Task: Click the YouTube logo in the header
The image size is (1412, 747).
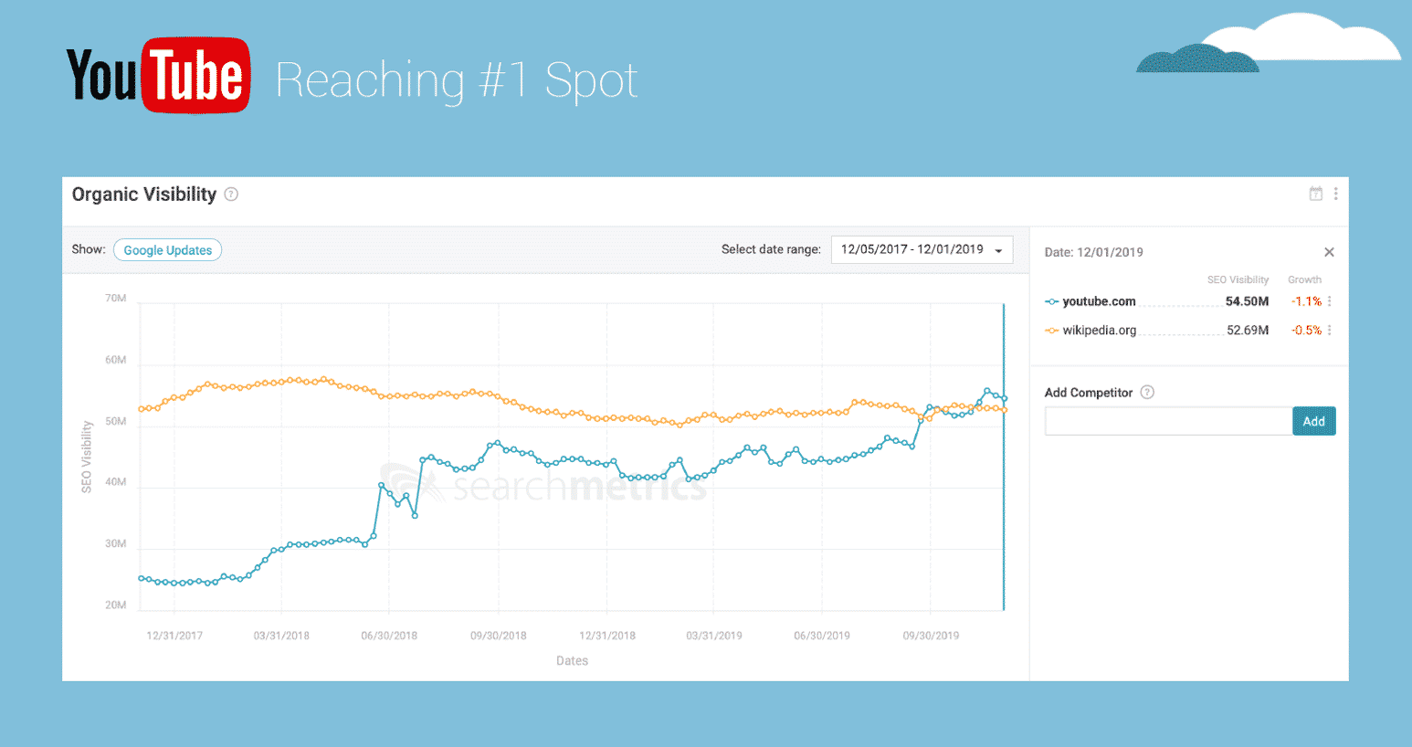Action: [x=158, y=75]
